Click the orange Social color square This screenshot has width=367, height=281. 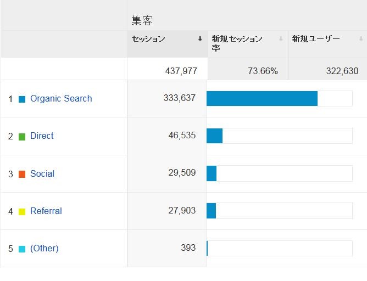click(22, 175)
